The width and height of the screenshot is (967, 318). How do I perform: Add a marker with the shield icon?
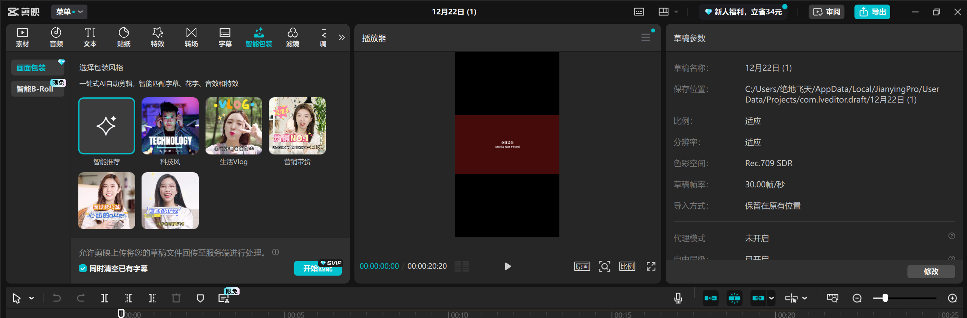tap(200, 298)
